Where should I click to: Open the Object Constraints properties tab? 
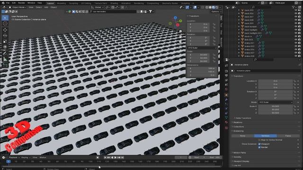point(226,113)
